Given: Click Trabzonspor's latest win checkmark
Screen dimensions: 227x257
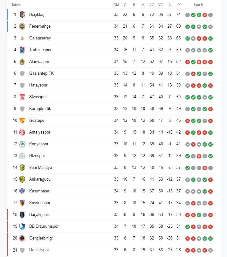Looking at the screenshot, I should tap(210, 50).
